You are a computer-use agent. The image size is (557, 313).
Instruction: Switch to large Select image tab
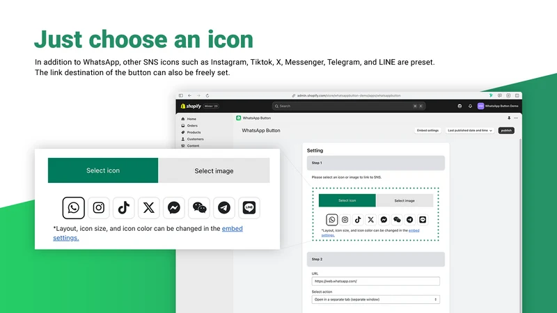[x=214, y=170]
